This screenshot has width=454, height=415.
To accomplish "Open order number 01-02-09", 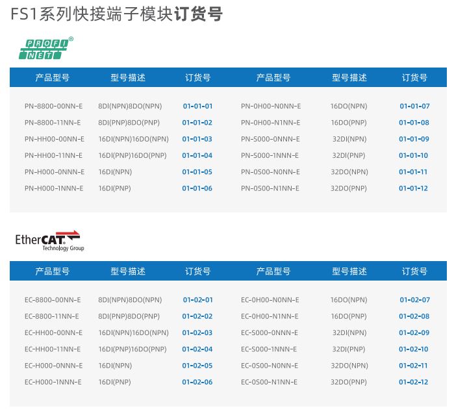I will pos(414,333).
